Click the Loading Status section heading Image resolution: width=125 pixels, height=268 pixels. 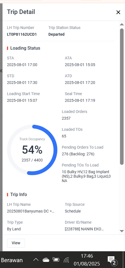[x=25, y=48]
